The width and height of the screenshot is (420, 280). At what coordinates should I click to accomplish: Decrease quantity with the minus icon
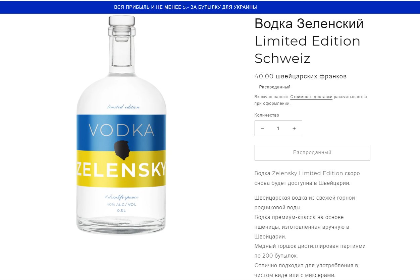(x=262, y=128)
